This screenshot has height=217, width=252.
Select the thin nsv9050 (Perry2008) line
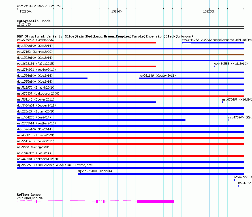[x=130, y=150]
